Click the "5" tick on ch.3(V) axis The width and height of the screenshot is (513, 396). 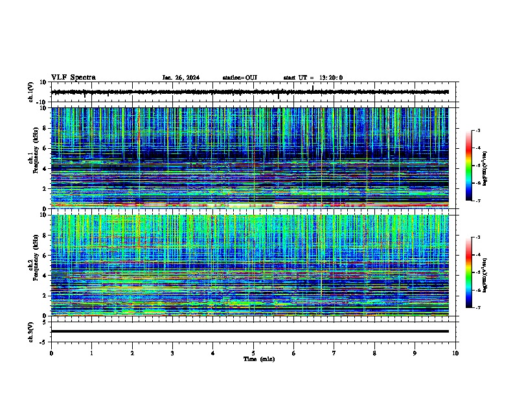(x=45, y=322)
